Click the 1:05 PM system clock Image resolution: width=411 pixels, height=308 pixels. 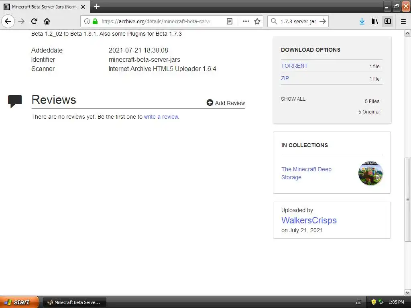[x=396, y=302]
